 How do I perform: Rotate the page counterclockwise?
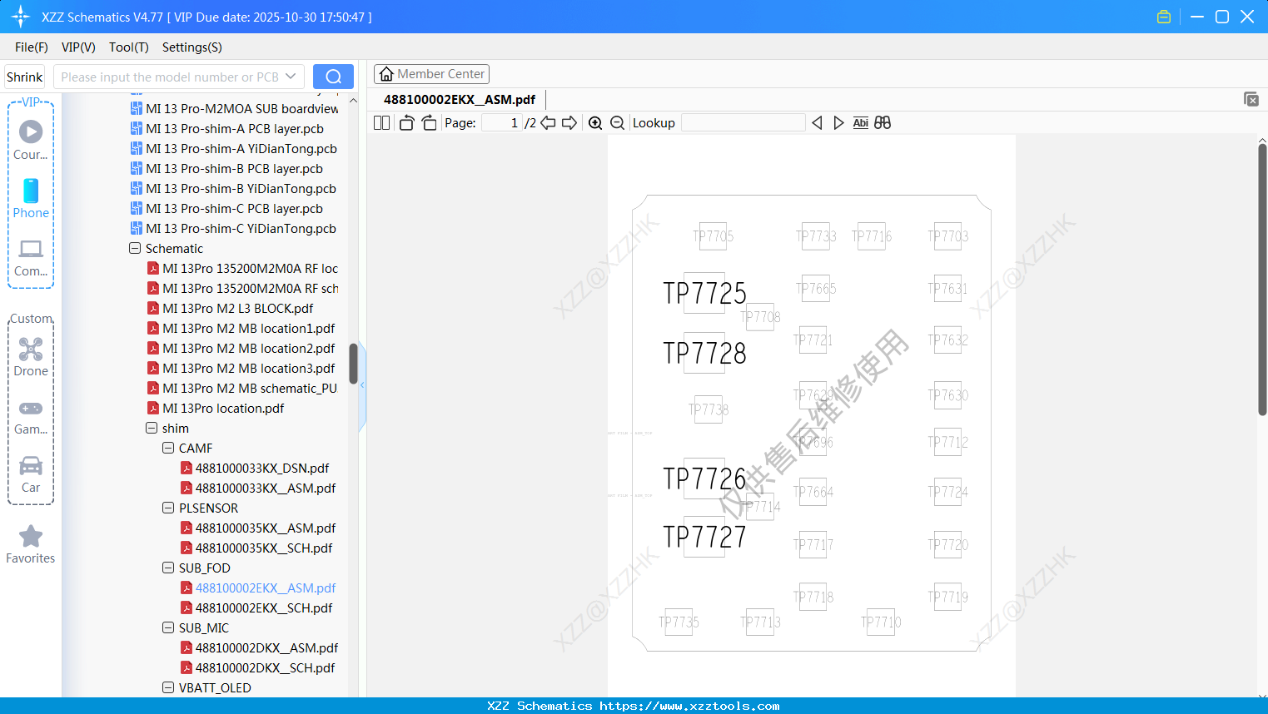pyautogui.click(x=406, y=123)
